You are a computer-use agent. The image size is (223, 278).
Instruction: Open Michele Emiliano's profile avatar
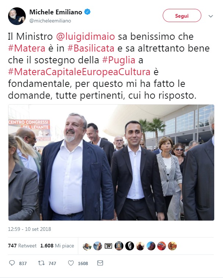click(17, 16)
